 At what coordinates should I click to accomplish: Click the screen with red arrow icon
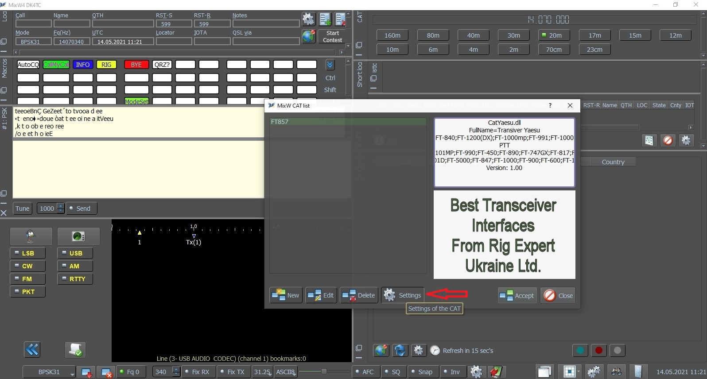[x=86, y=372]
